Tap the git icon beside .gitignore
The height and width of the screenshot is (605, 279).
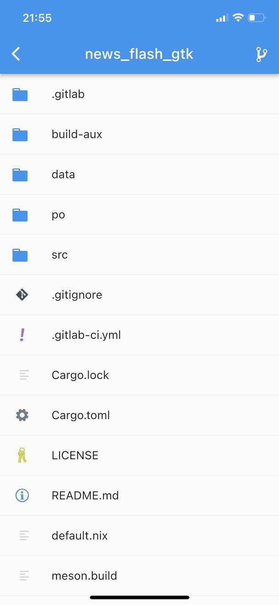(22, 295)
